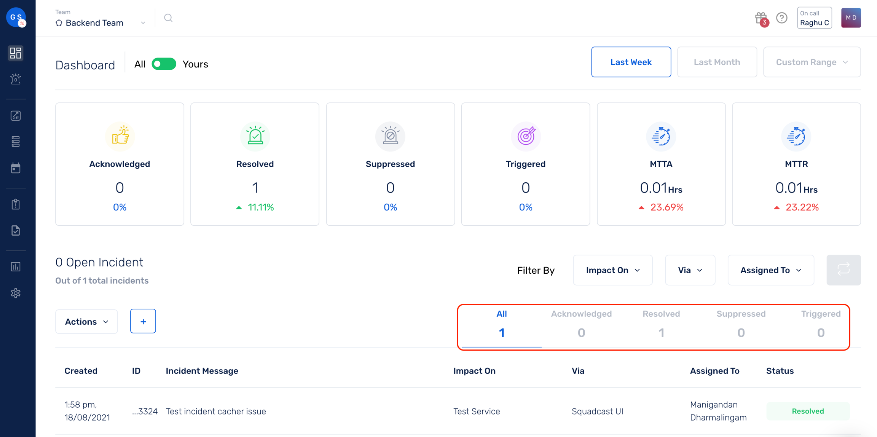This screenshot has height=437, width=877.
Task: Select the Last Month range button
Action: [717, 62]
